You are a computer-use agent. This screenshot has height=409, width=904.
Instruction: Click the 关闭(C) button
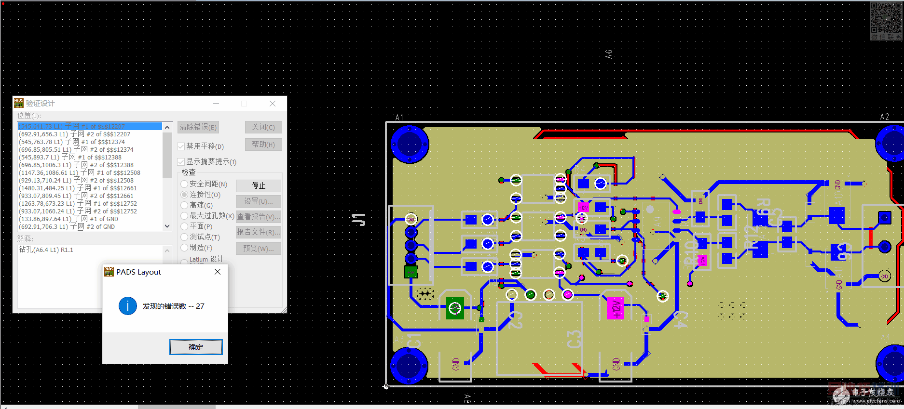tap(263, 127)
